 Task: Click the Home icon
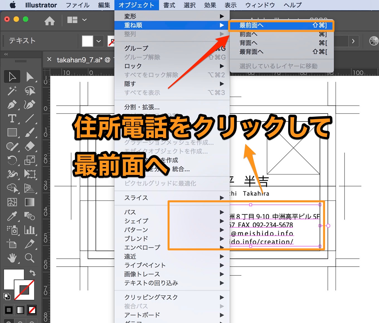pyautogui.click(x=50, y=21)
